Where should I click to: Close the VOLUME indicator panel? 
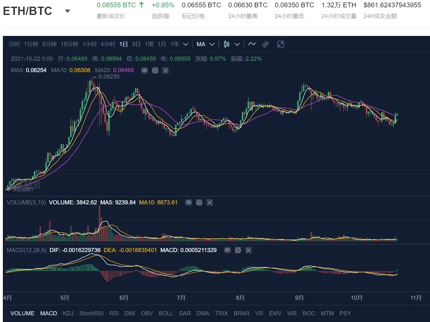point(210,202)
